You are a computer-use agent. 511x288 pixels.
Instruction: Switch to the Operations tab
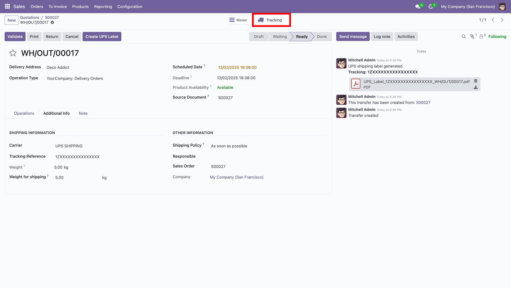(24, 114)
